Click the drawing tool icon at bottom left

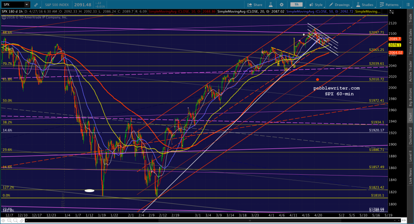[21, 220]
